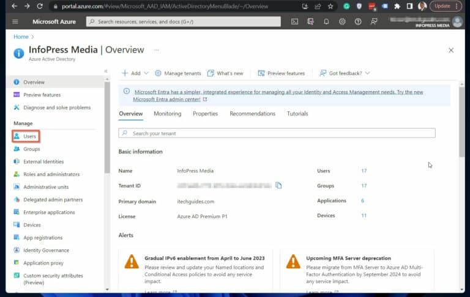The width and height of the screenshot is (470, 297).
Task: Click the Microsoft Azure logo text
Action: 54,21
